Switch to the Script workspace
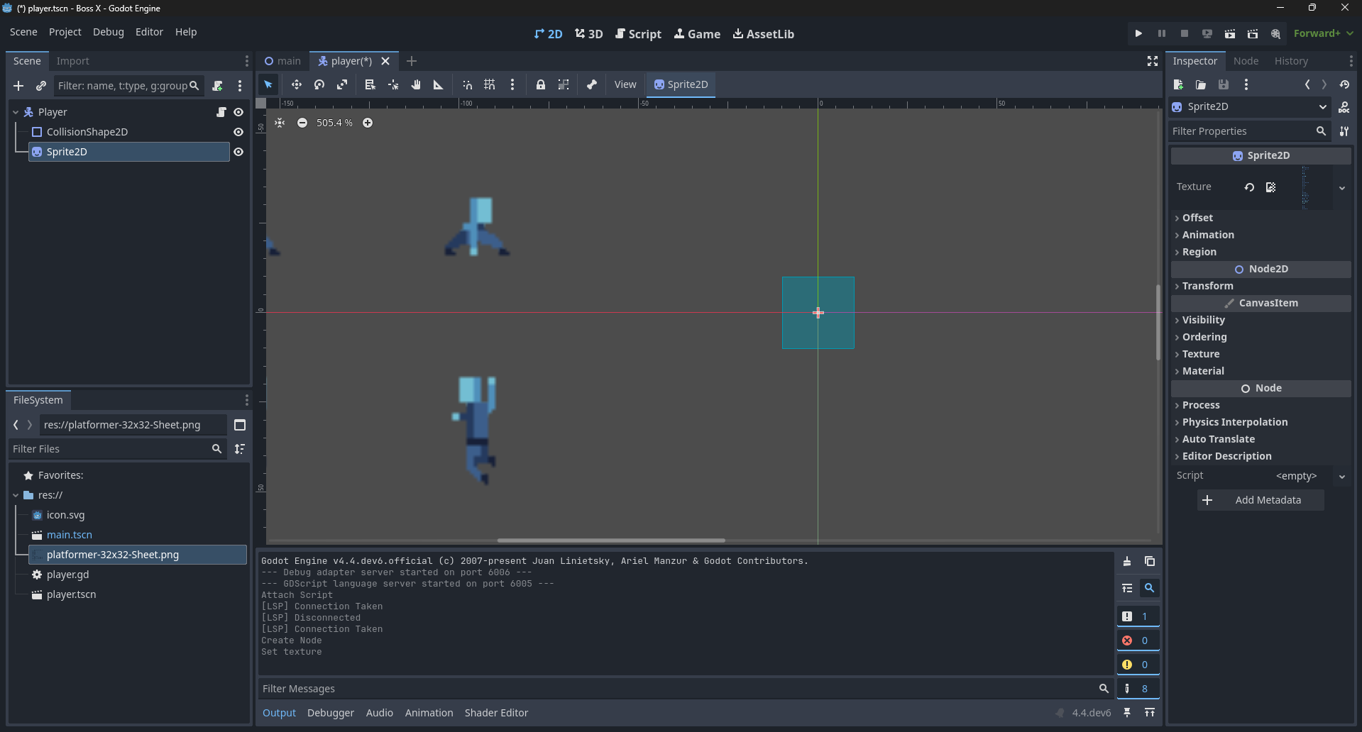 tap(638, 34)
